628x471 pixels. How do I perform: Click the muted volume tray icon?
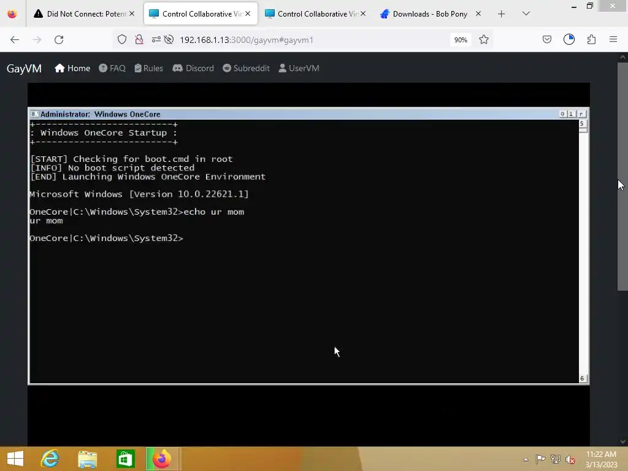pos(570,459)
